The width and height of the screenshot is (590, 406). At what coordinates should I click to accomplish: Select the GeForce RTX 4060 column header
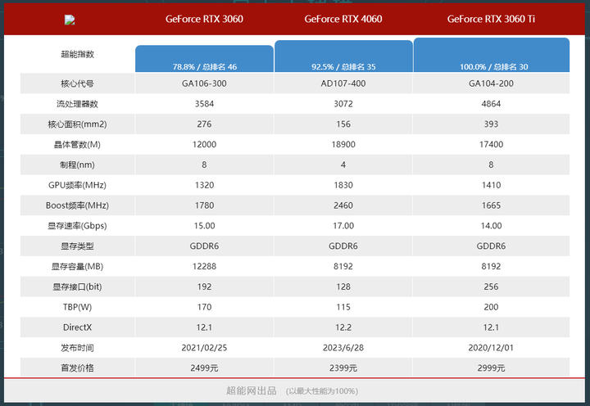pyautogui.click(x=343, y=19)
